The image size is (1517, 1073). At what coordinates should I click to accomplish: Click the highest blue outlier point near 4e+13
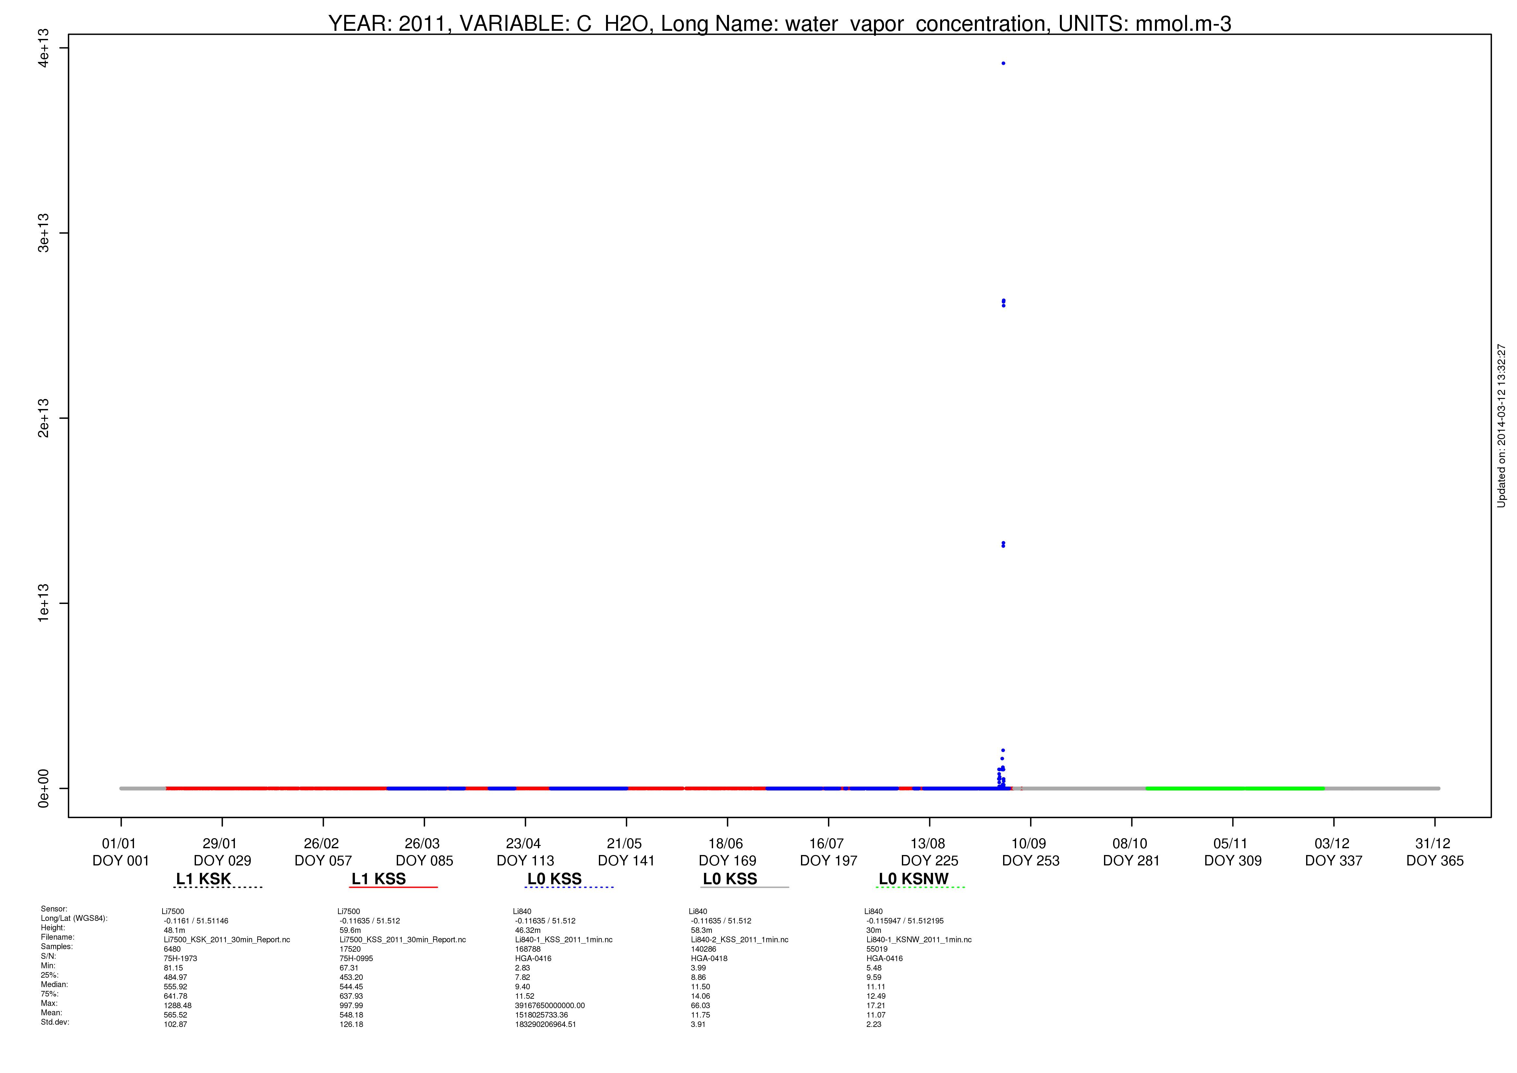(x=1003, y=64)
